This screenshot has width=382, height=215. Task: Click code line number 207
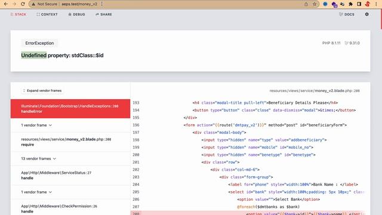(136, 207)
